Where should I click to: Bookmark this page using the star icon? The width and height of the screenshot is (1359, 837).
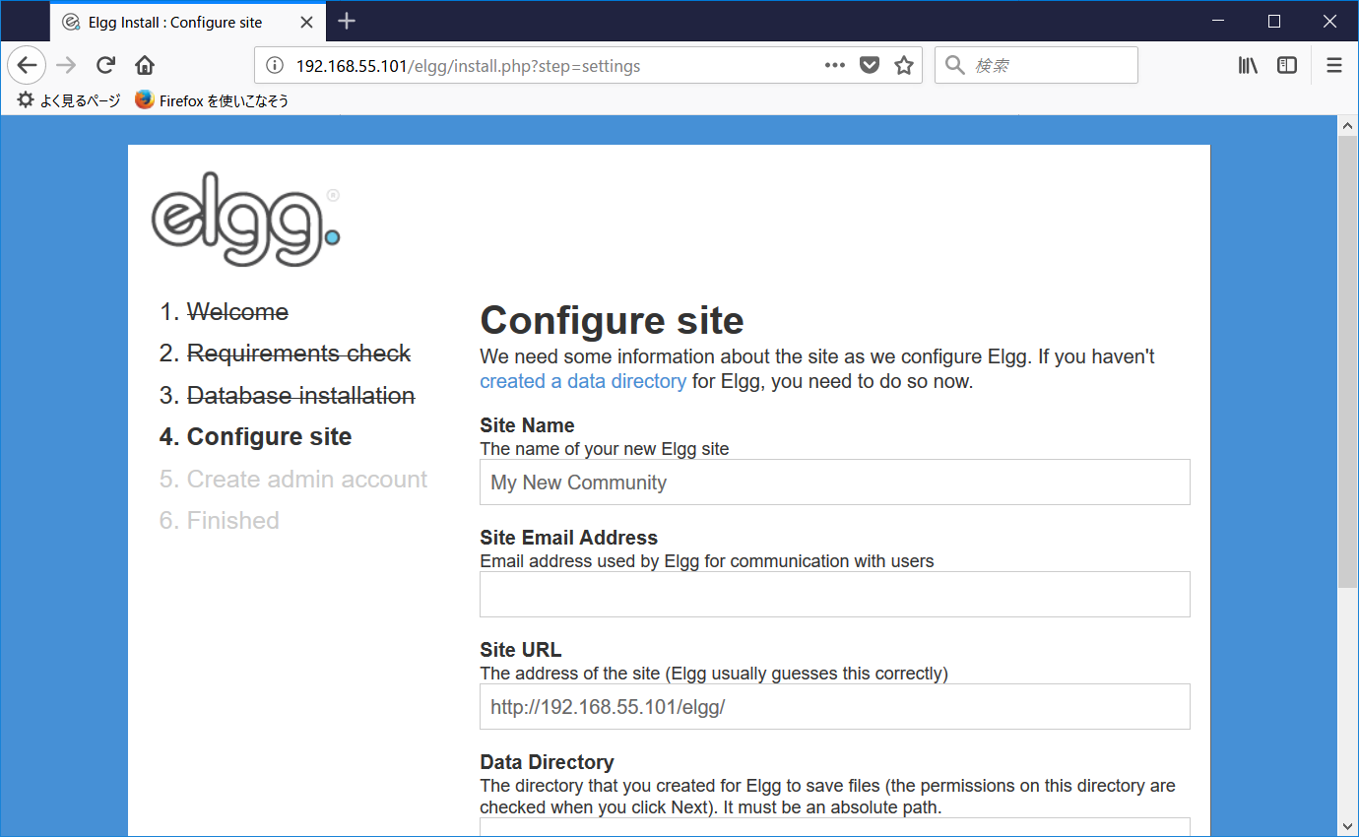point(903,65)
